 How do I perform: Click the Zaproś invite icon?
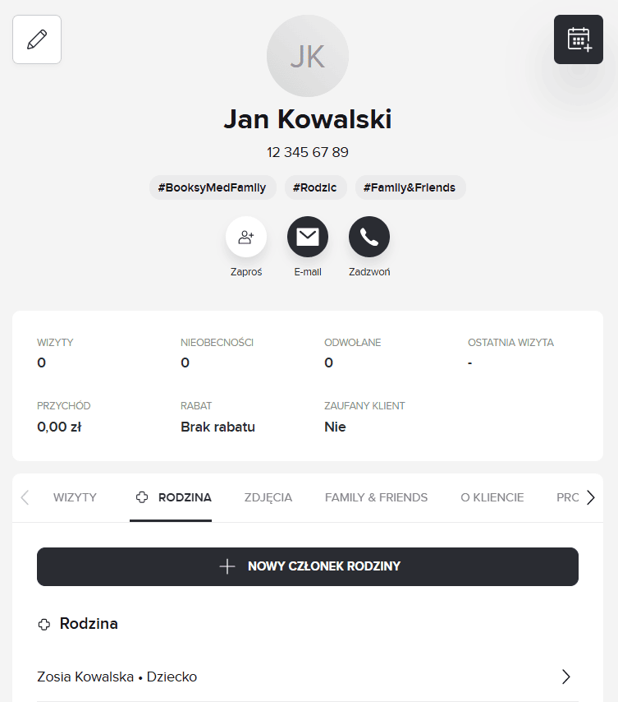pyautogui.click(x=246, y=236)
